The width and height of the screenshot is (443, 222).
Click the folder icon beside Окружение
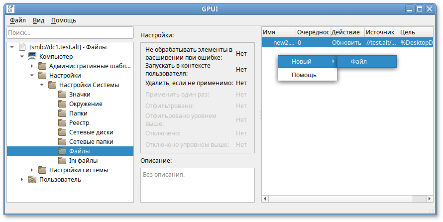62,104
